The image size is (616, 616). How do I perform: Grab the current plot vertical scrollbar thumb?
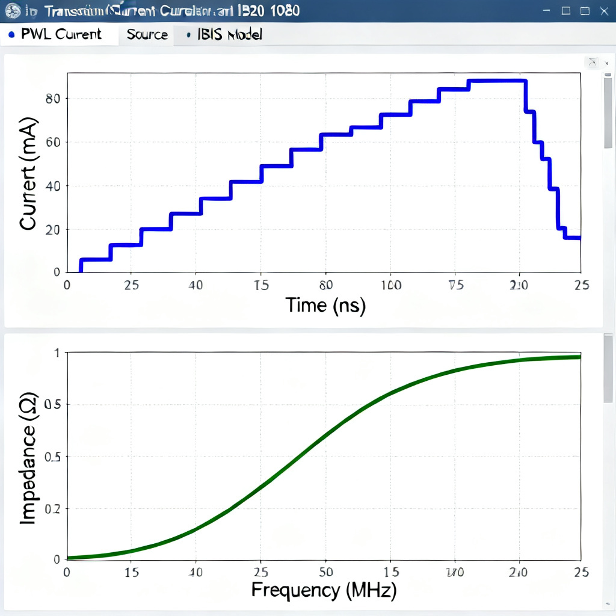point(608,112)
